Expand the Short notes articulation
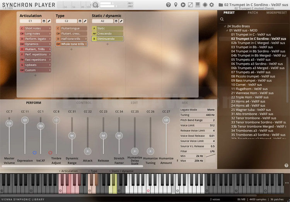This screenshot has height=202, width=290. (50, 28)
